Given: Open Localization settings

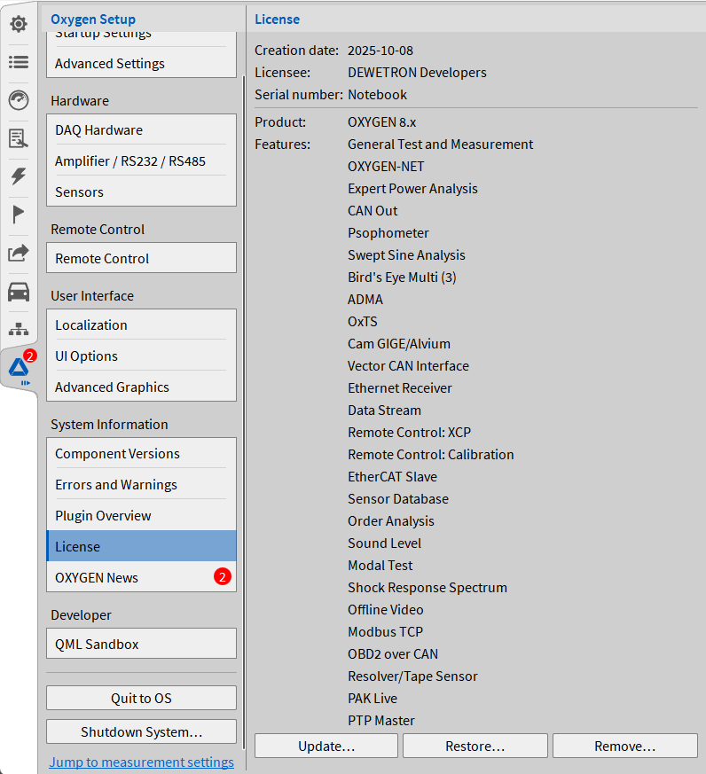Looking at the screenshot, I should point(141,324).
